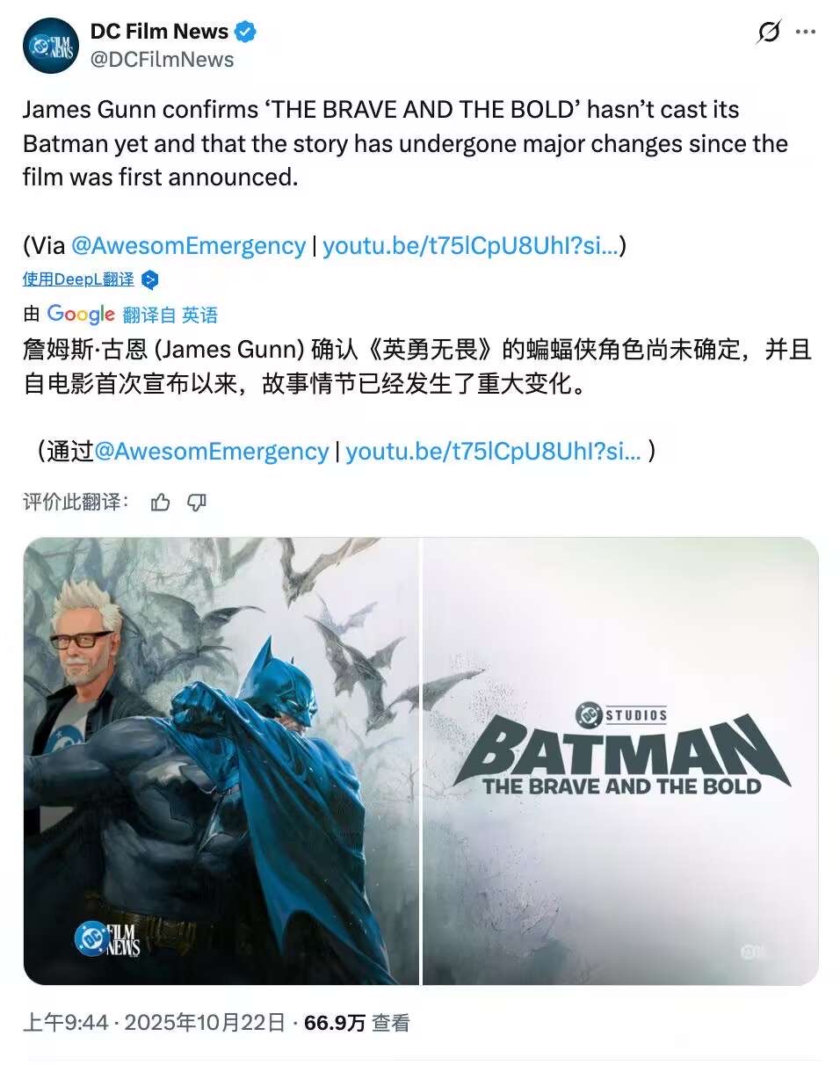Screen dimensions: 840x1065
Task: Tap the Grok circle-slash icon at the top right
Action: click(768, 33)
